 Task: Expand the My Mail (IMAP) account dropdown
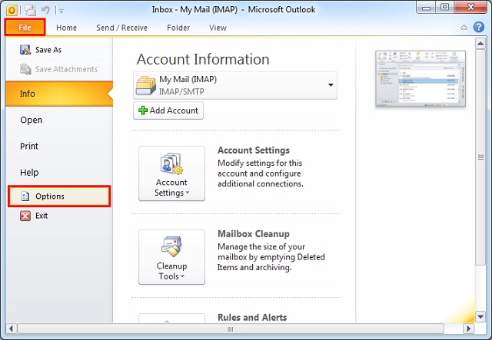[x=330, y=85]
